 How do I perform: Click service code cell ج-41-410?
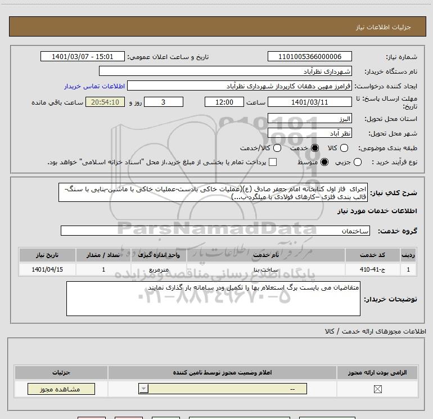pos(372,269)
